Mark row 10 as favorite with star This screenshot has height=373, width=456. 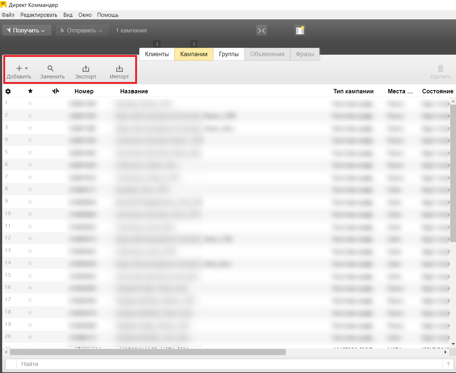click(30, 214)
